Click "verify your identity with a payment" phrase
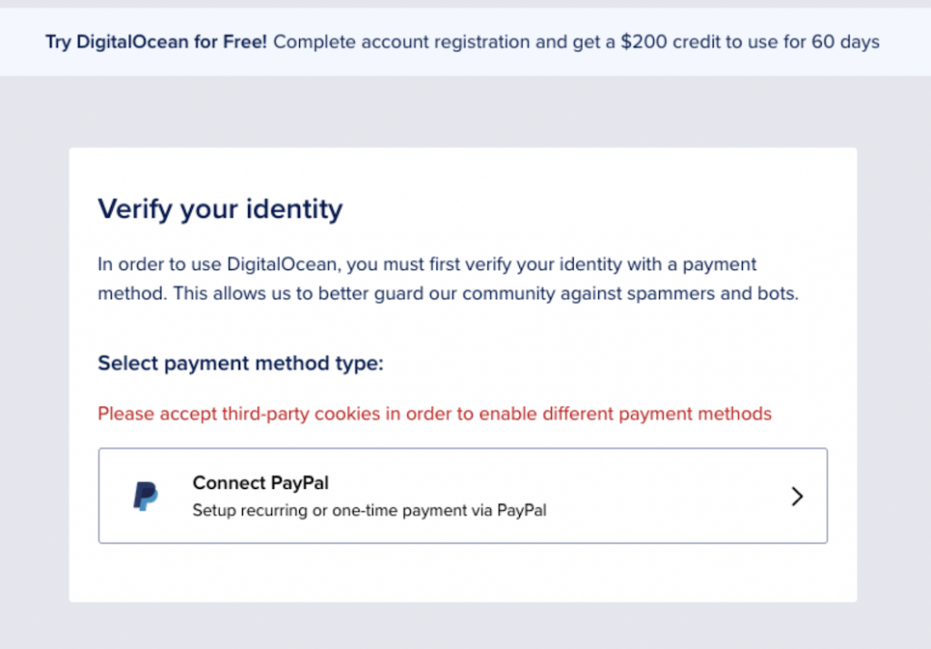Image resolution: width=931 pixels, height=649 pixels. pyautogui.click(x=610, y=264)
